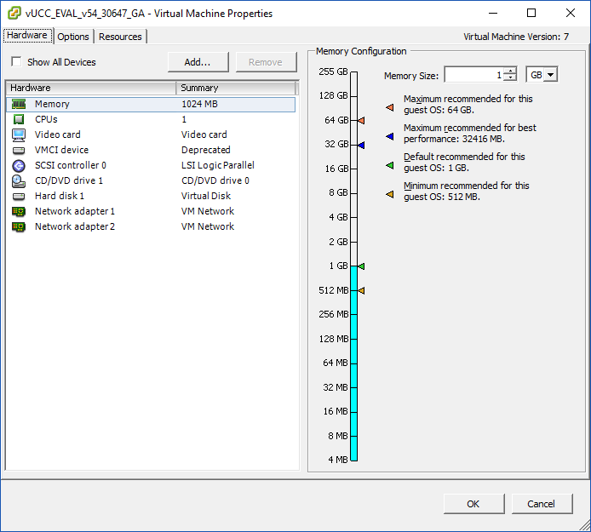Increase memory size with the up spinner arrow
Viewport: 591px width, 532px height.
511,72
